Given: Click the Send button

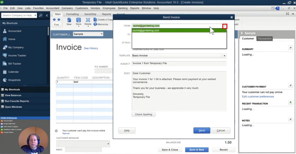Looking at the screenshot, I should pyautogui.click(x=202, y=130).
